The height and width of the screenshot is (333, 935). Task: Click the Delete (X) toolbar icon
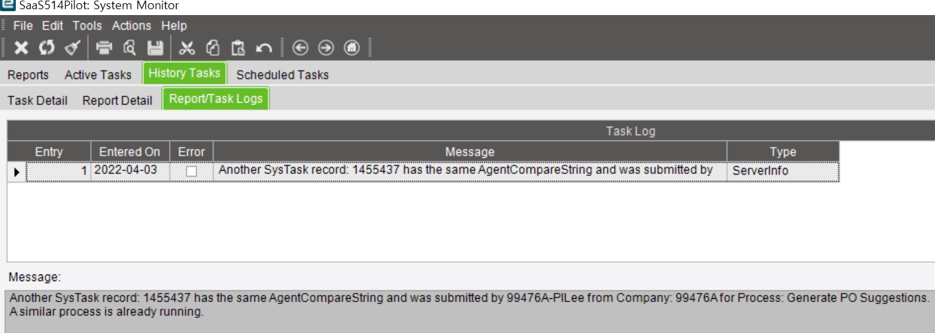22,47
